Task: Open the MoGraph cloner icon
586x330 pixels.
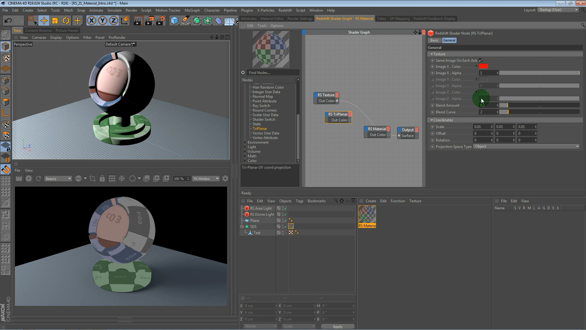Action: pos(208,21)
